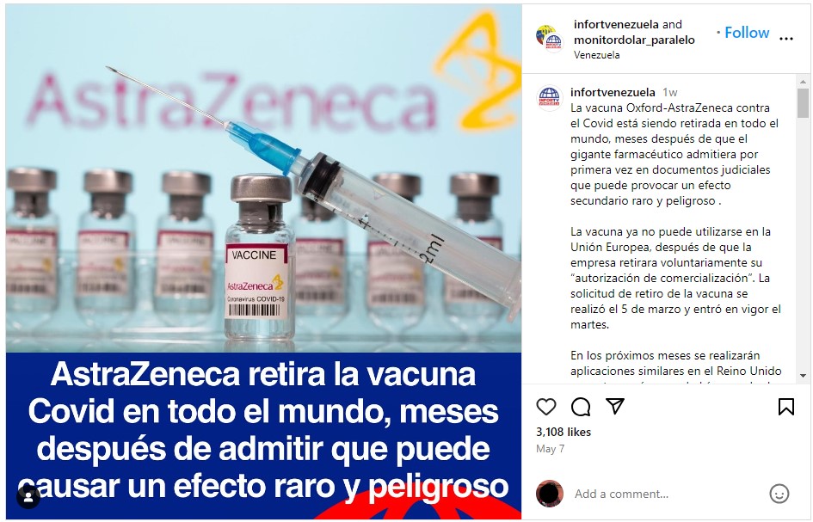
Task: Like the post with the heart icon
Action: 546,407
